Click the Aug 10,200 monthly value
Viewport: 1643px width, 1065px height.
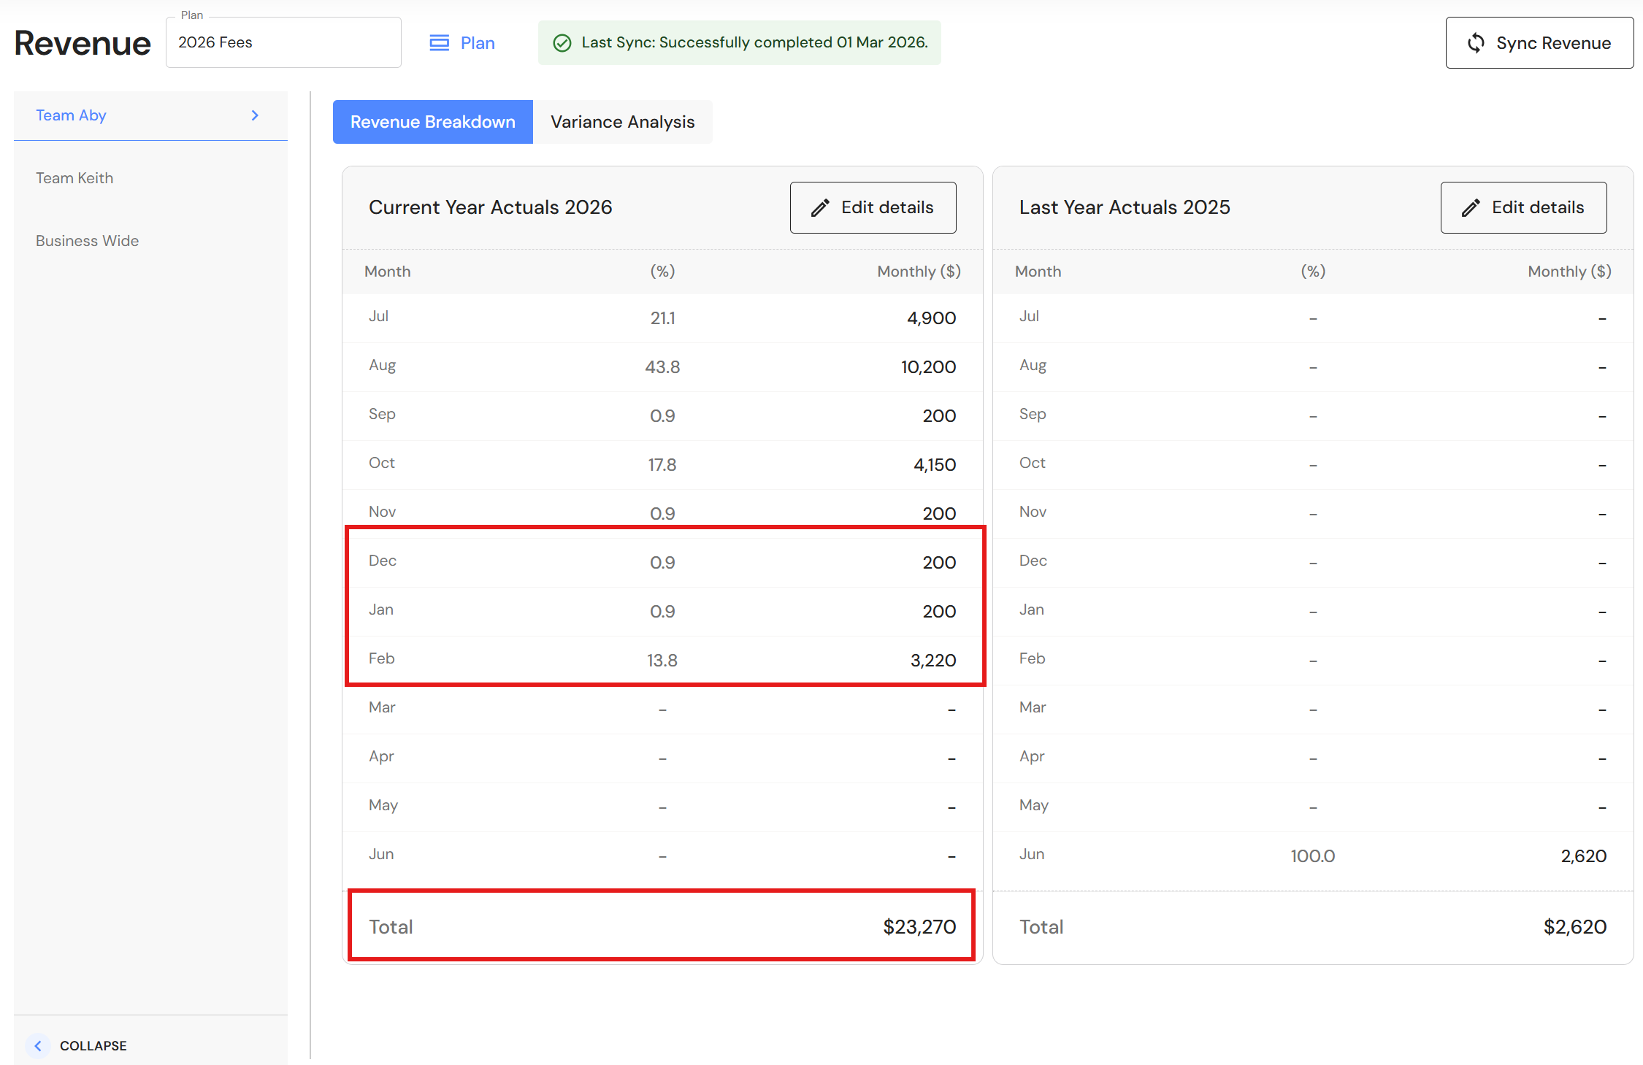pos(927,366)
